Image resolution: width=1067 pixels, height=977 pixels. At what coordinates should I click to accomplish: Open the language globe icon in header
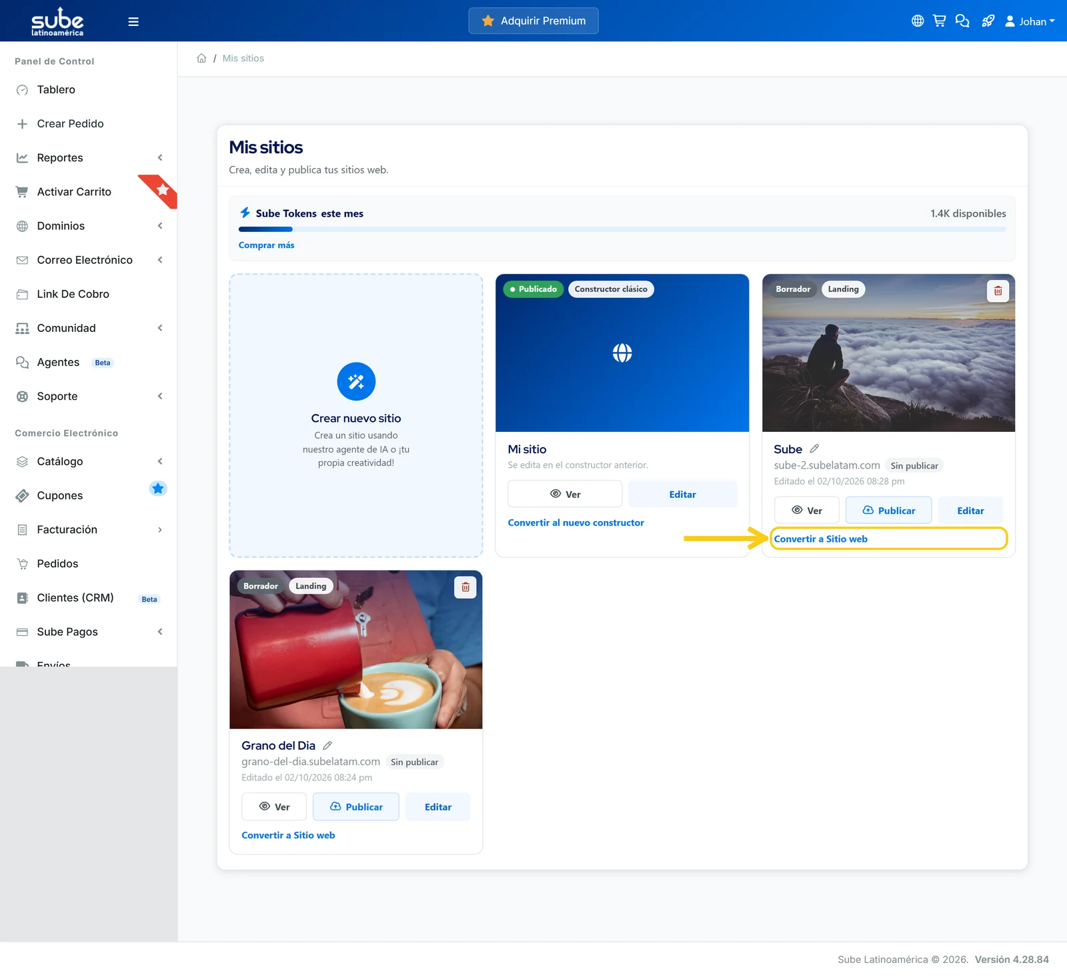[918, 21]
